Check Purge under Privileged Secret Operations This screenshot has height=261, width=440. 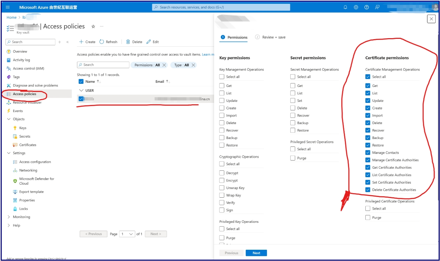293,158
